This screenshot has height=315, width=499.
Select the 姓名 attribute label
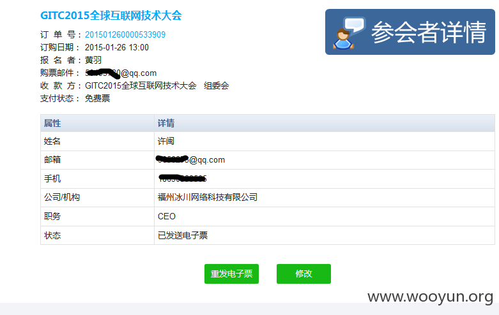coord(52,141)
